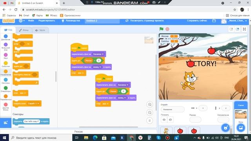Open the Sound (Звук) block category
The width and height of the screenshot is (251, 141).
pyautogui.click(x=5, y=56)
